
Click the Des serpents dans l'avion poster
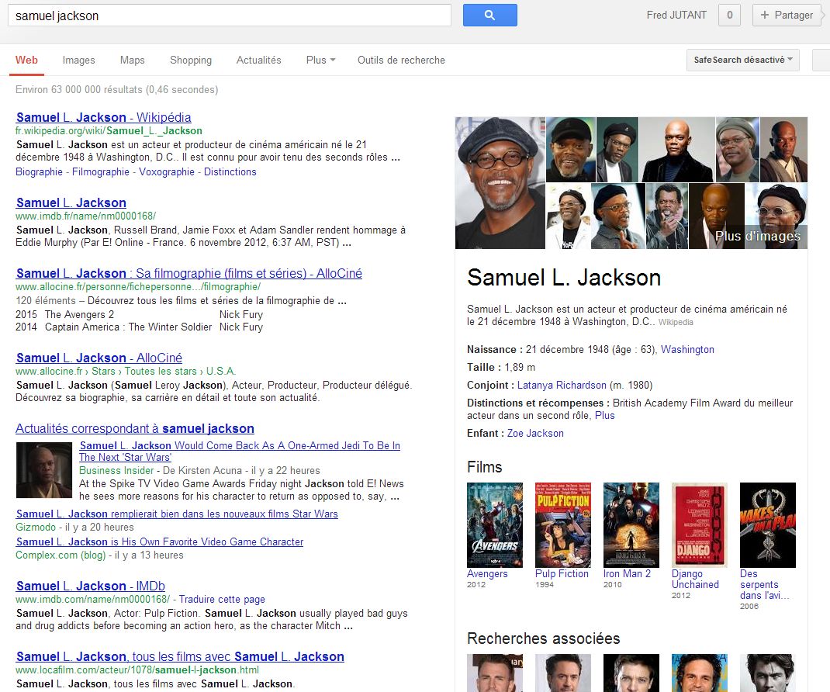(768, 525)
